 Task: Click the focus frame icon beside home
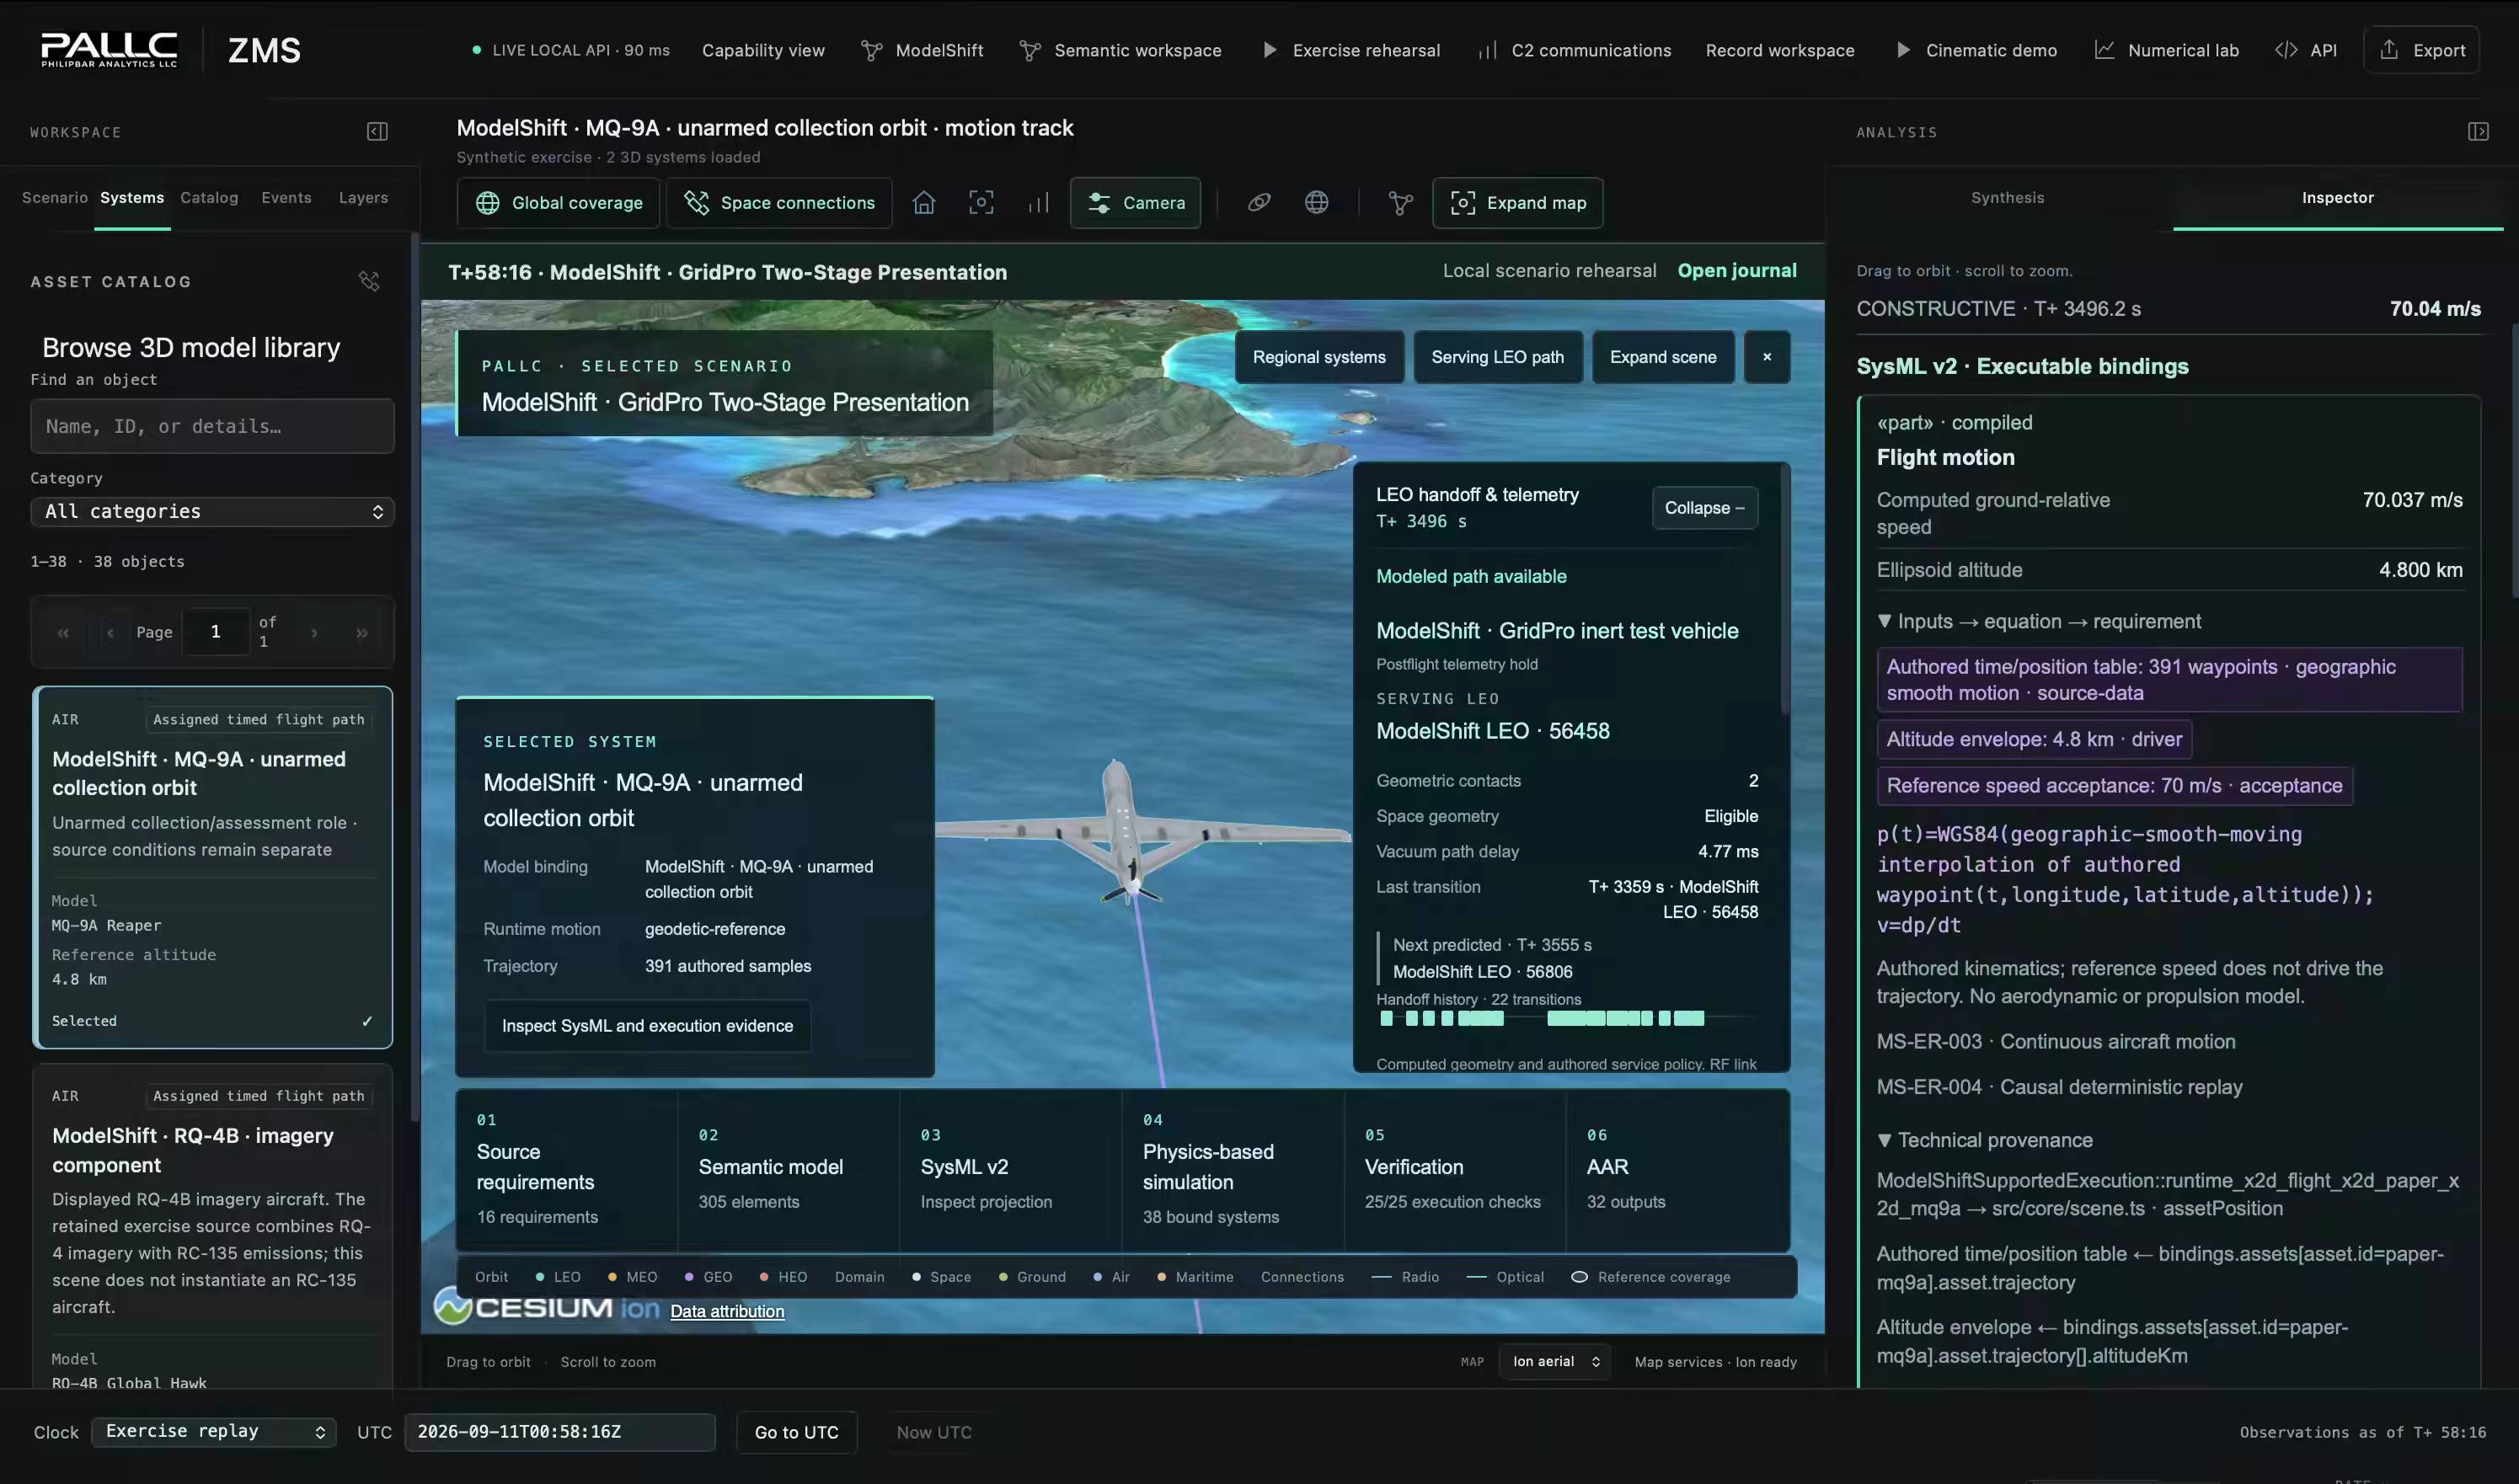pyautogui.click(x=981, y=203)
